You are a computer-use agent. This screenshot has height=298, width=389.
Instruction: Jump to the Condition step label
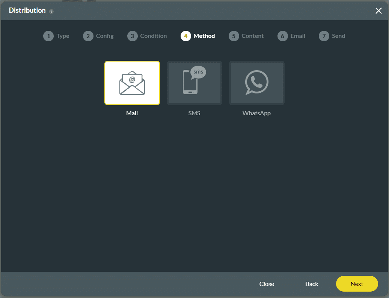click(153, 36)
